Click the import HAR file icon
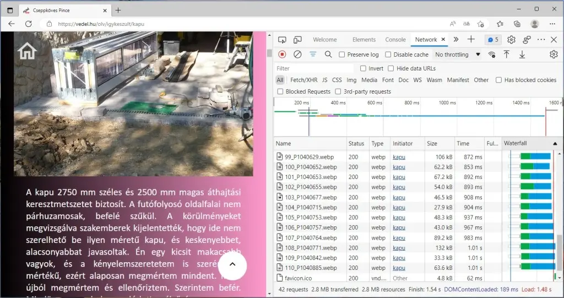 point(507,55)
